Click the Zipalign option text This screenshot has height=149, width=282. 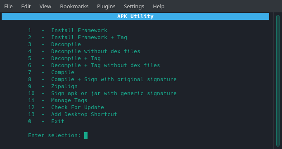(x=64, y=86)
